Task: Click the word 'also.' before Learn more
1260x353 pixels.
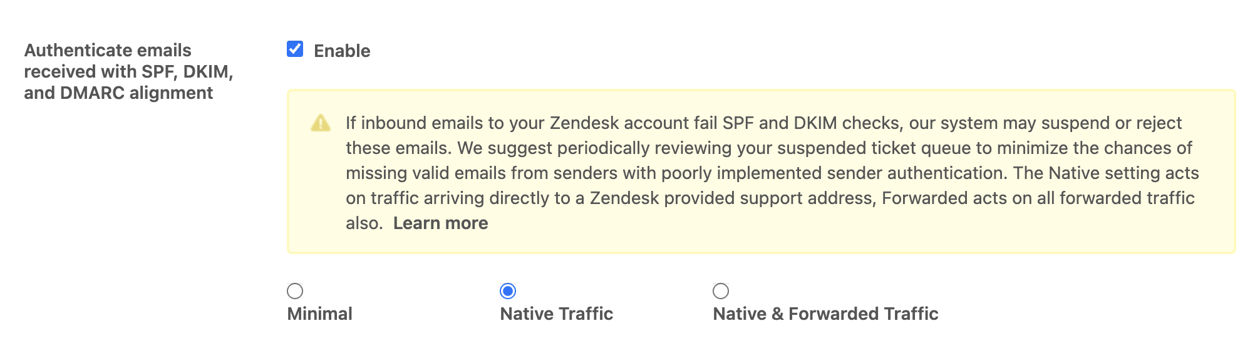Action: pos(364,223)
